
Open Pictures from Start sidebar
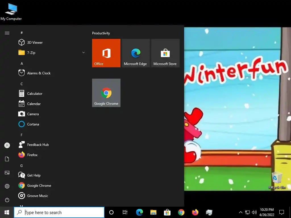[x=7, y=173]
